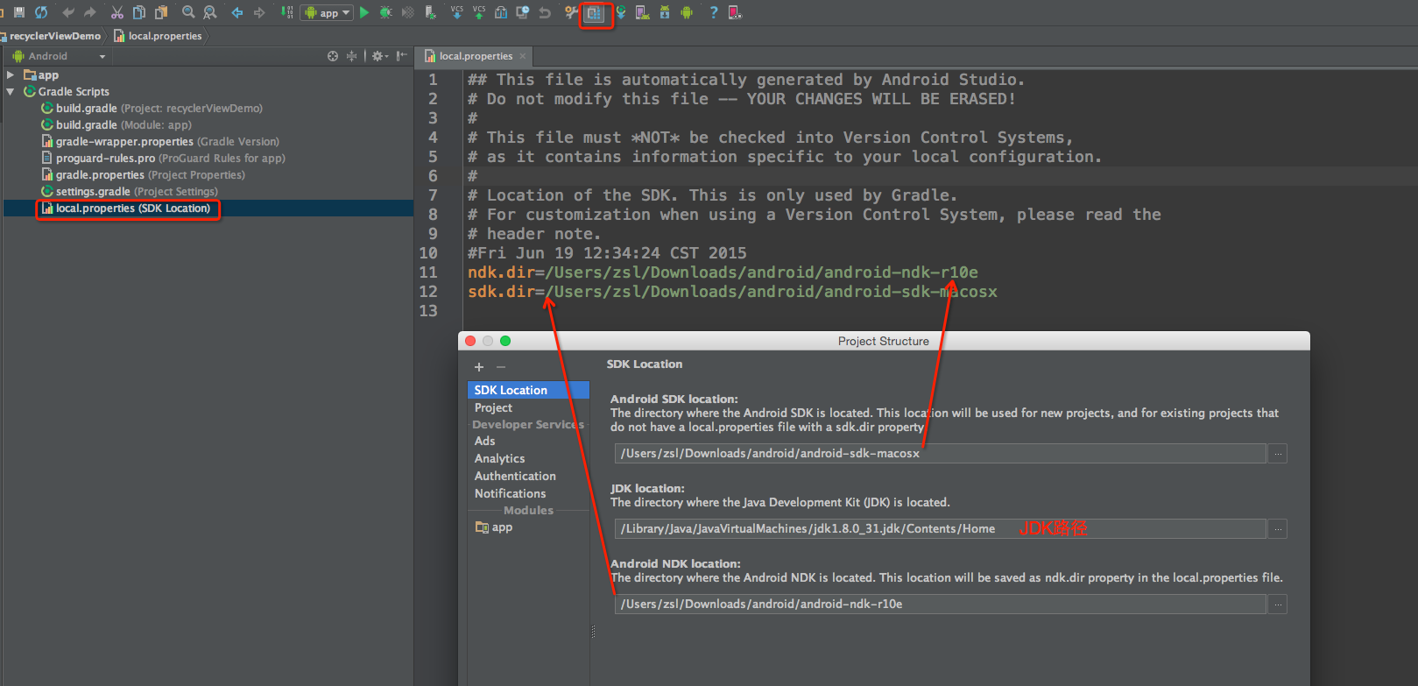The width and height of the screenshot is (1418, 686).
Task: Click the Undo arrow icon
Action: 68,12
